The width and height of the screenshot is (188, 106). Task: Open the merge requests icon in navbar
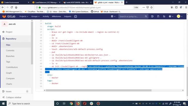click(158, 16)
